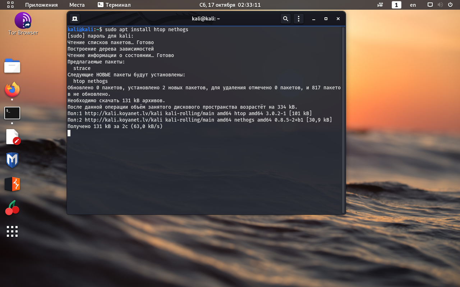Launch Metasploit from the dock
Image resolution: width=460 pixels, height=287 pixels.
pos(12,160)
